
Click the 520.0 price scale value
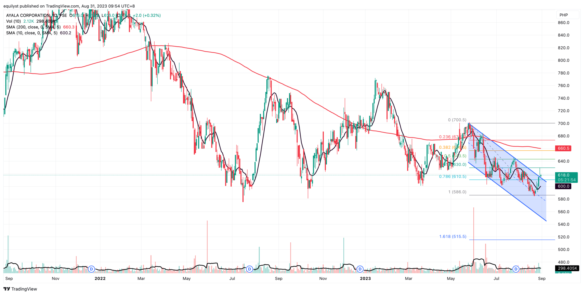(x=563, y=237)
